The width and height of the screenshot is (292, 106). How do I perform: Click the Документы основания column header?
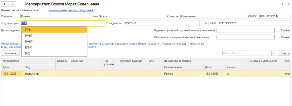click(204, 61)
